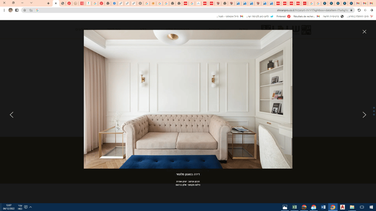Expand hidden system tray icons
Viewport: 376px width, 211px height.
coord(31,207)
